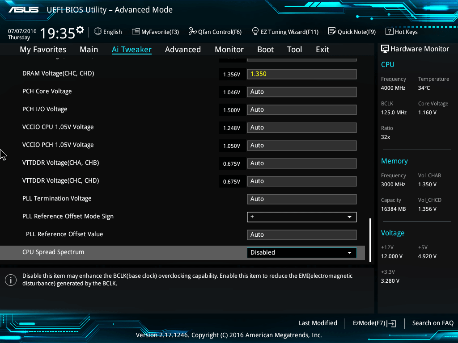458x343 pixels.
Task: Click the 1.248V VCCIO CPU reading
Action: [x=232, y=128]
